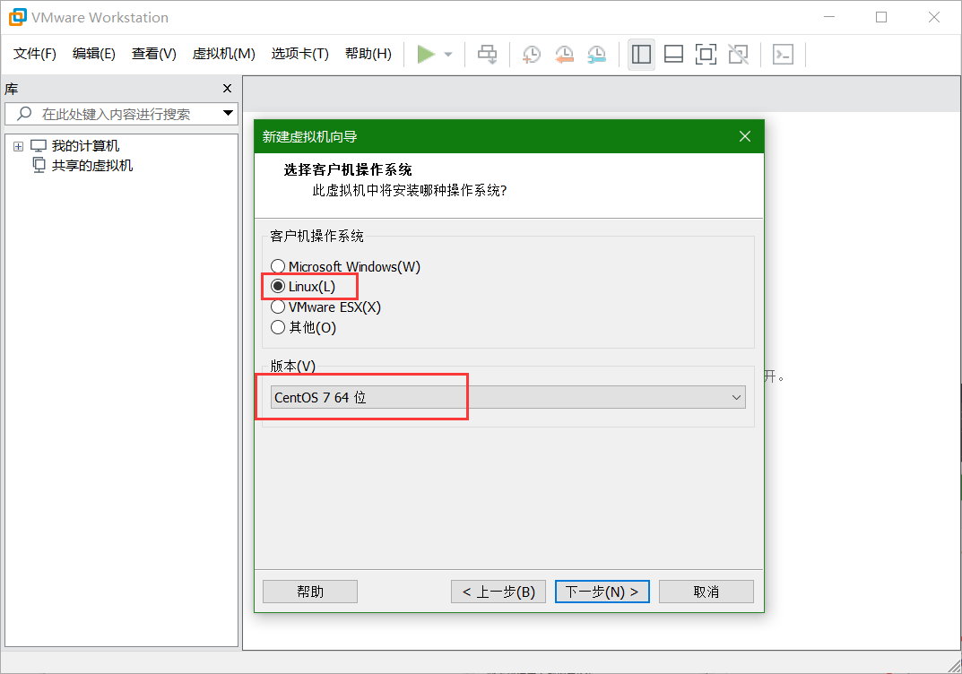
Task: Click the 共享的虚拟机 shared VM icon
Action: click(x=39, y=166)
